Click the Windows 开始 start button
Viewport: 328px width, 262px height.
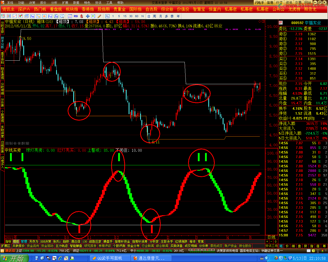click(14, 258)
